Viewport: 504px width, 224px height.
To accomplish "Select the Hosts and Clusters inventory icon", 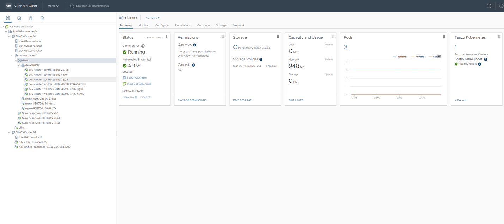I will [x=7, y=18].
